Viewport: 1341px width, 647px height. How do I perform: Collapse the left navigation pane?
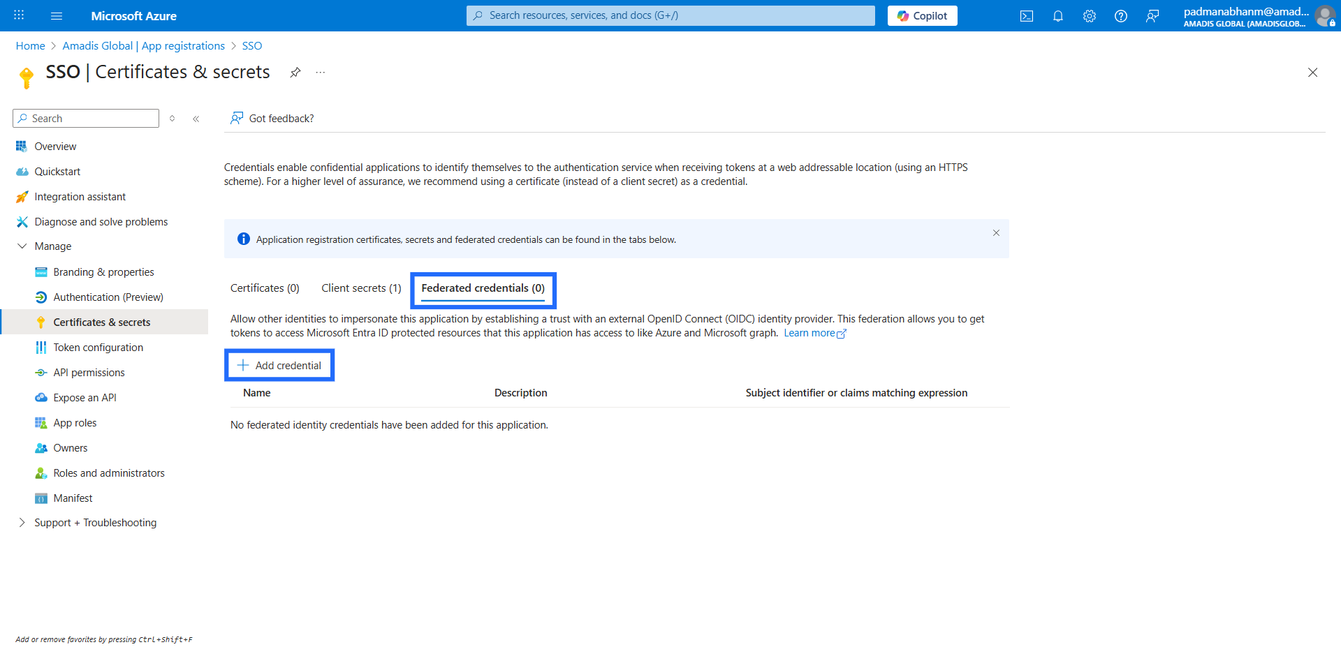click(196, 119)
